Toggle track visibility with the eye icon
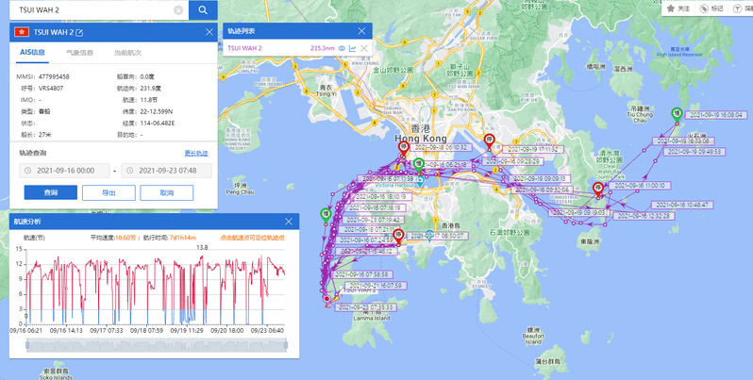Image resolution: width=753 pixels, height=380 pixels. click(343, 48)
